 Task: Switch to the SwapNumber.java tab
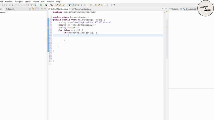tap(83, 9)
